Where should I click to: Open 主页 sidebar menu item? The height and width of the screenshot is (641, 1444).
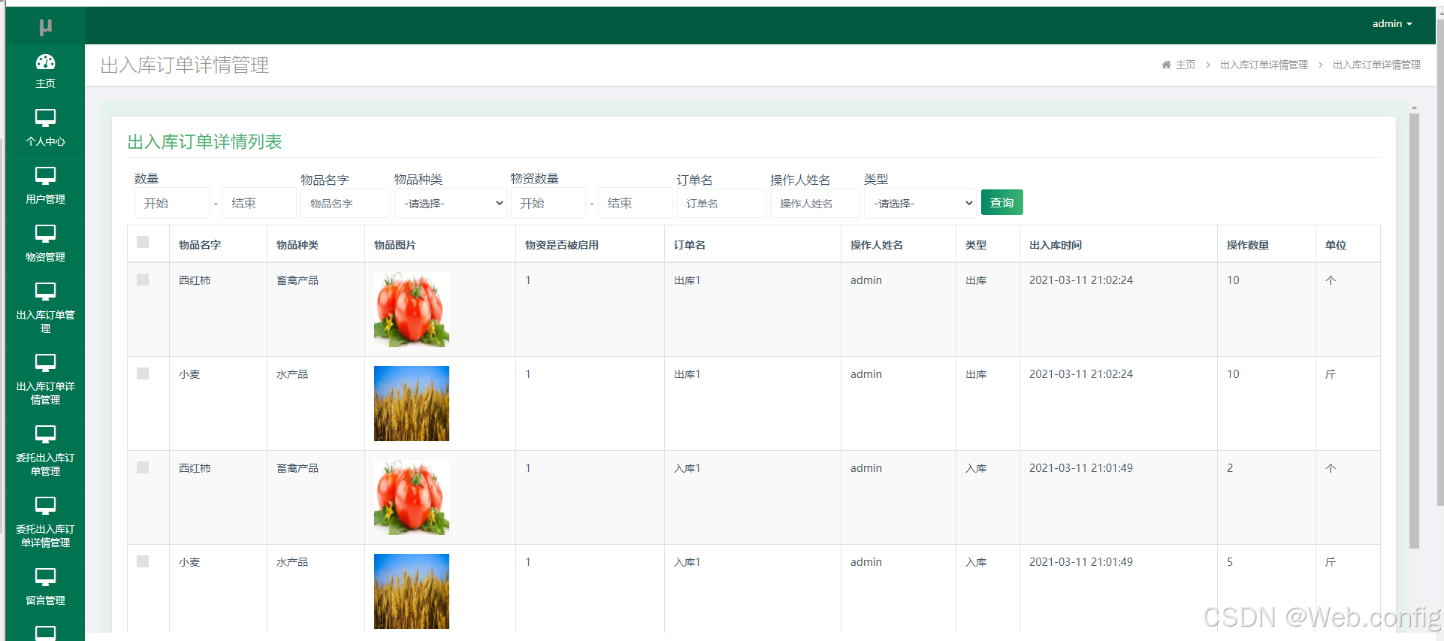coord(45,72)
